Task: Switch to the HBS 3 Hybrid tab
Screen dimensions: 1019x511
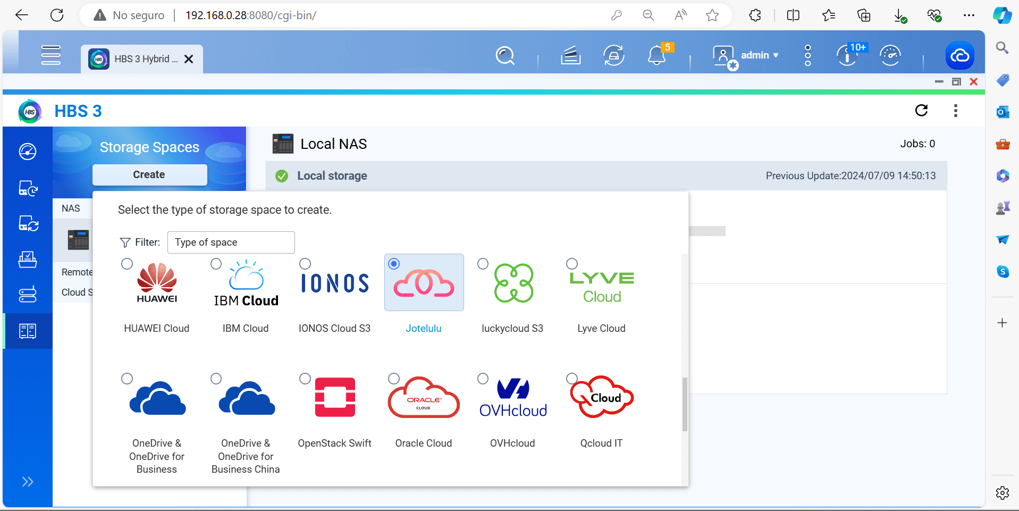Action: 142,59
